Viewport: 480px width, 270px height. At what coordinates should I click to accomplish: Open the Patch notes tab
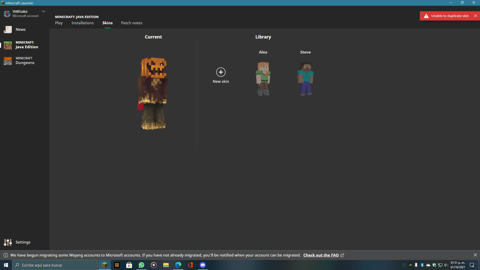131,23
